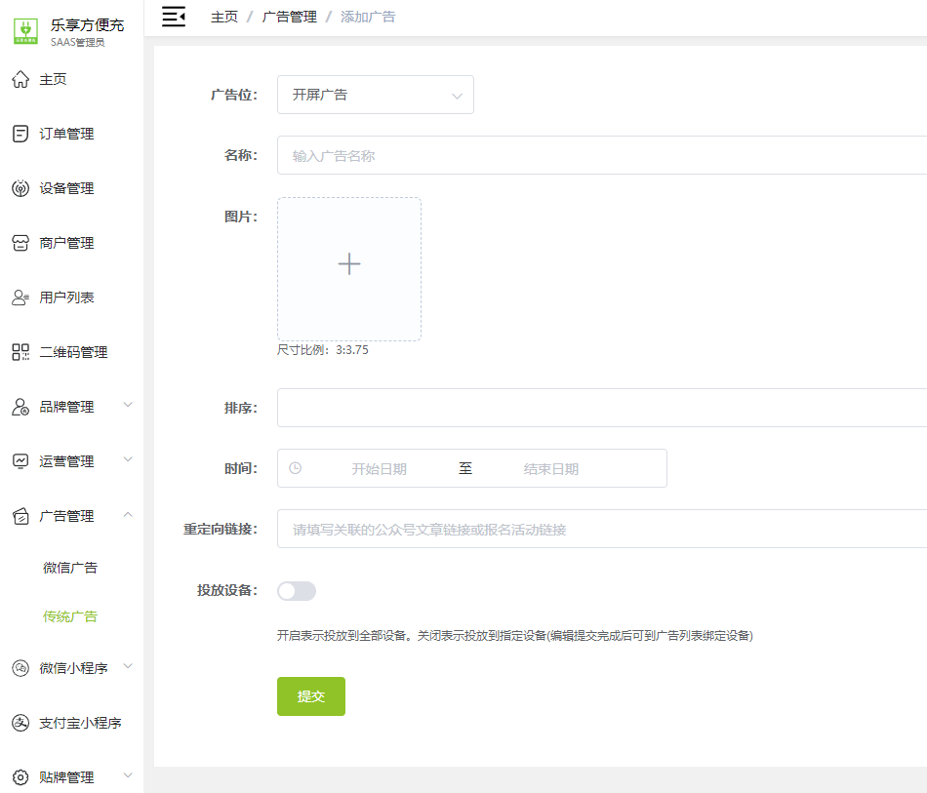Expand 运营管理 submenu chevron
This screenshot has height=793, width=927.
coord(128,459)
